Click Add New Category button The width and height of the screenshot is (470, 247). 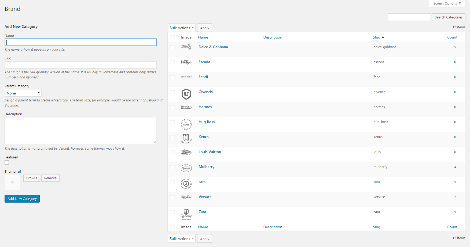click(22, 199)
